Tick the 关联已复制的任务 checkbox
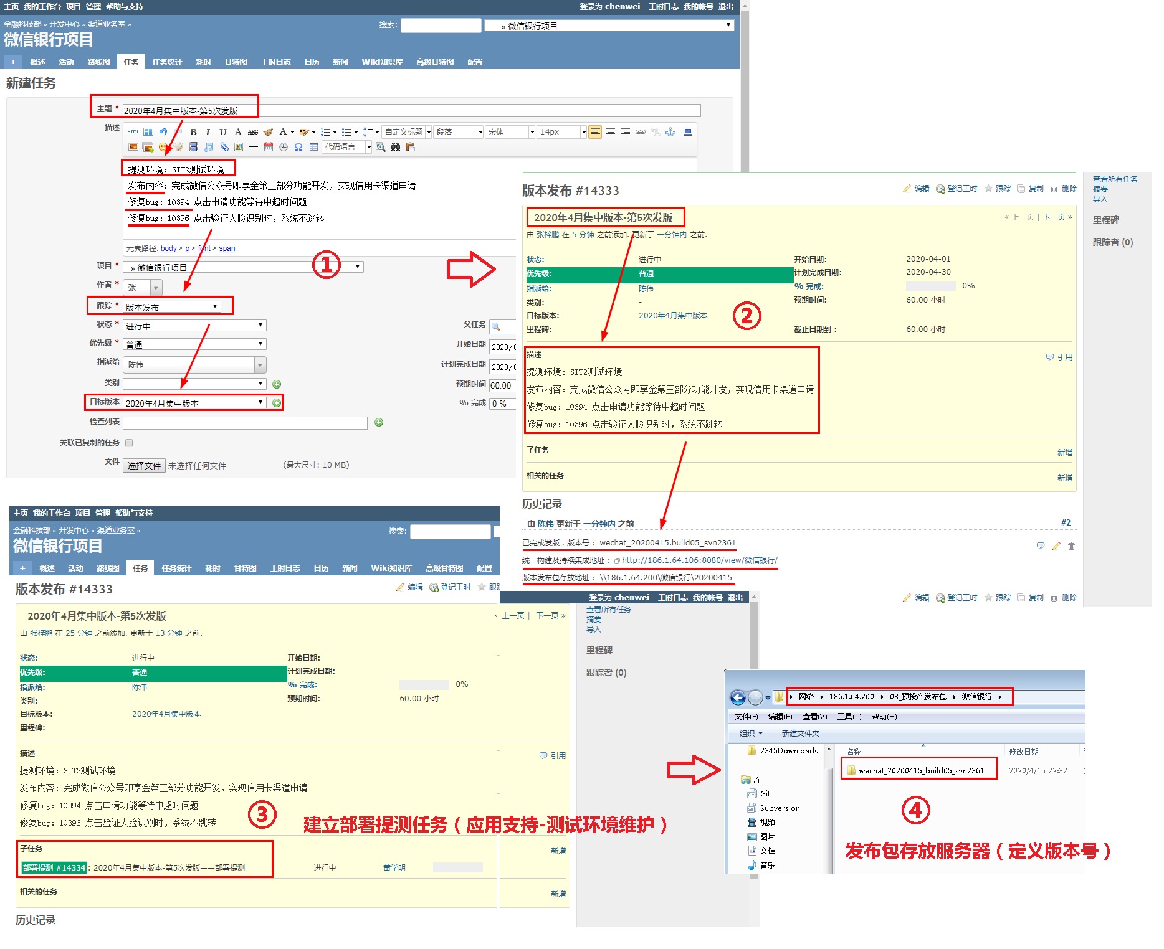Image resolution: width=1164 pixels, height=949 pixels. (x=129, y=443)
